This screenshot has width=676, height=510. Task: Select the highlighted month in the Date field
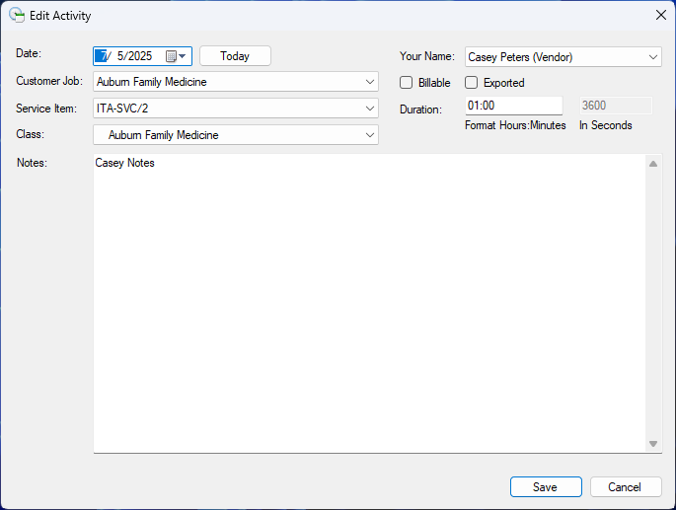[x=102, y=56]
